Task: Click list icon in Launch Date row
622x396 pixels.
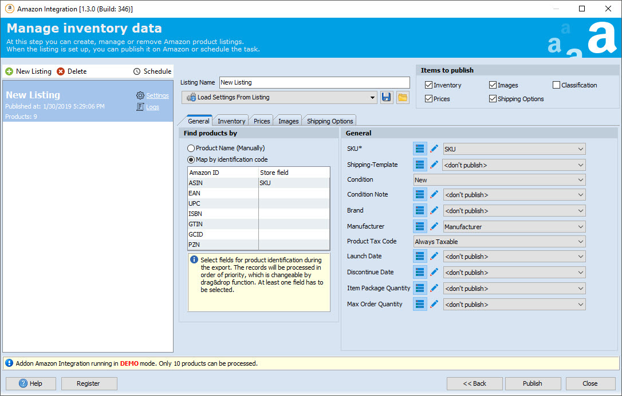Action: (x=420, y=257)
